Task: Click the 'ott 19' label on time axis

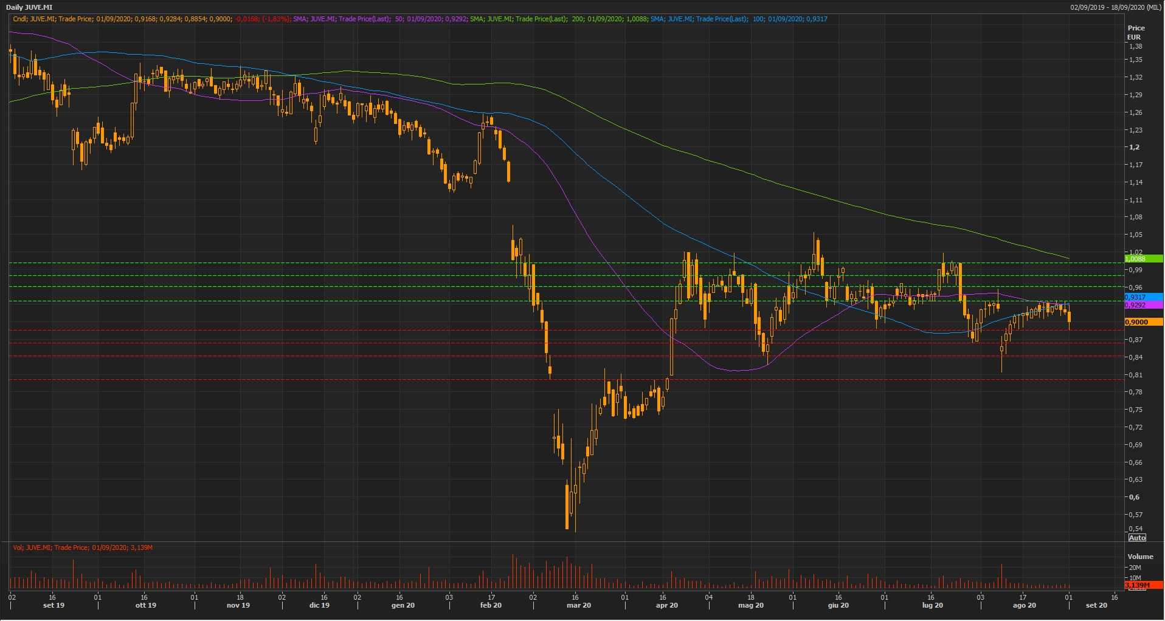Action: [x=145, y=605]
